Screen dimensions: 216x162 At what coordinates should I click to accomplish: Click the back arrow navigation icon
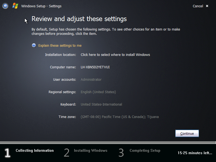point(5,6)
